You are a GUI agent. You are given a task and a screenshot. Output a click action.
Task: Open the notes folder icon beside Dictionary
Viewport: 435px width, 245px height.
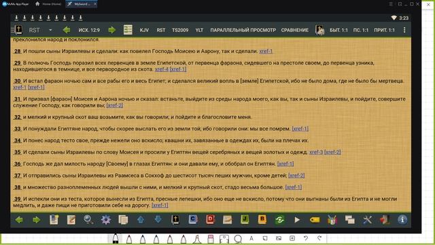tap(228, 220)
